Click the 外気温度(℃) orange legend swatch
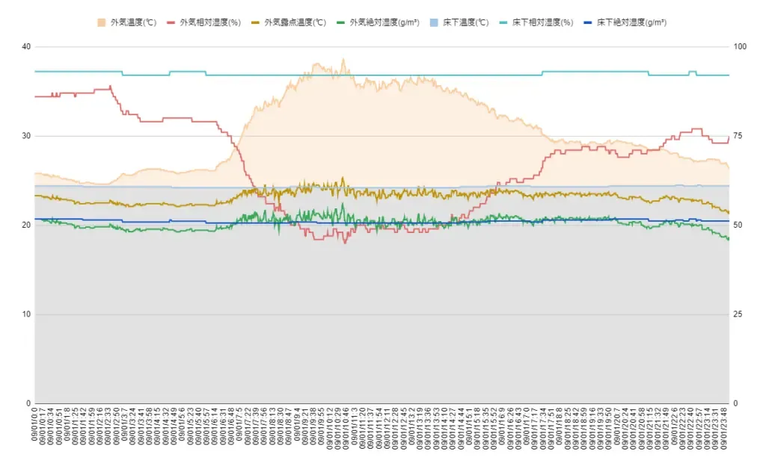The width and height of the screenshot is (766, 466). (x=104, y=22)
